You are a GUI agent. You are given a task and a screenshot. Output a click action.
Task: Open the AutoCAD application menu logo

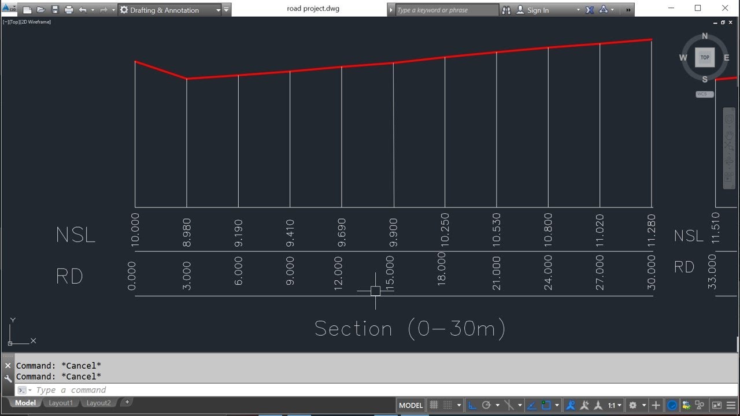pos(9,8)
